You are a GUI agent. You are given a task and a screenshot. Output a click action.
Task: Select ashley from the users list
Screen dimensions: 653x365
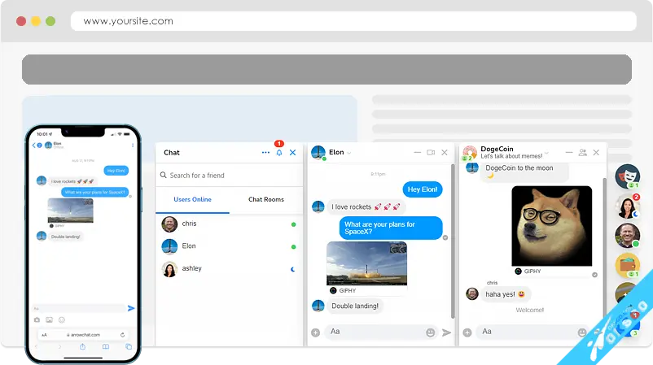[191, 269]
